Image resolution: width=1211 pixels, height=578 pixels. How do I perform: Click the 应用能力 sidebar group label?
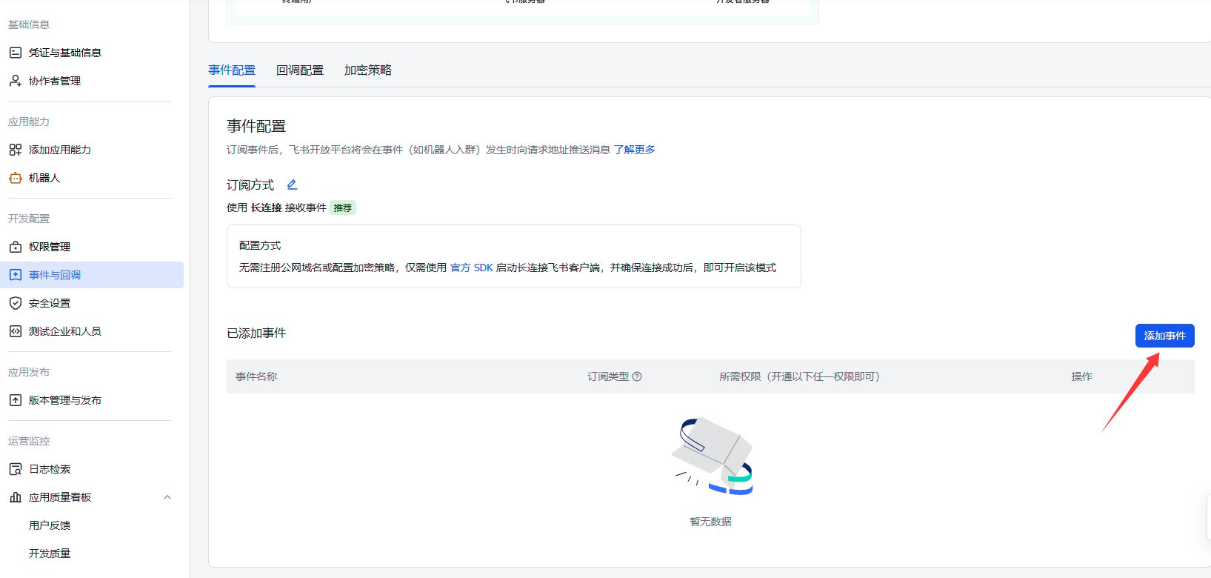[29, 122]
